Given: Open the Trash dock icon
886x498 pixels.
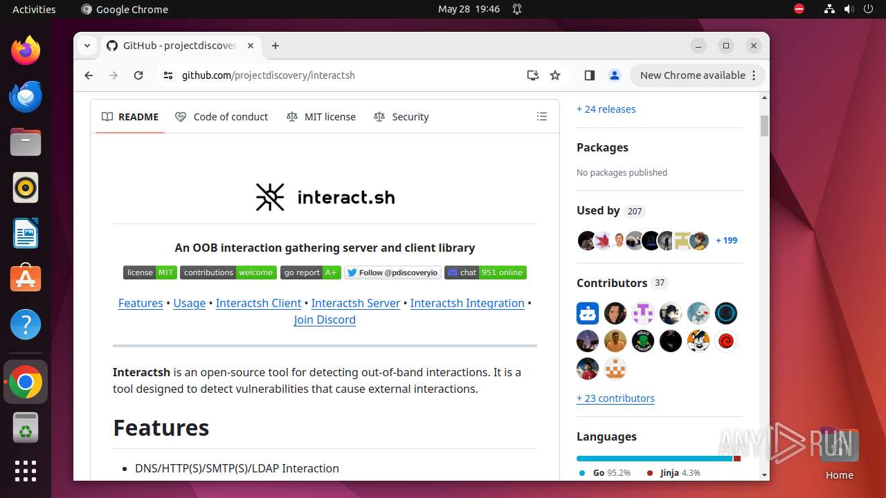Looking at the screenshot, I should [26, 427].
